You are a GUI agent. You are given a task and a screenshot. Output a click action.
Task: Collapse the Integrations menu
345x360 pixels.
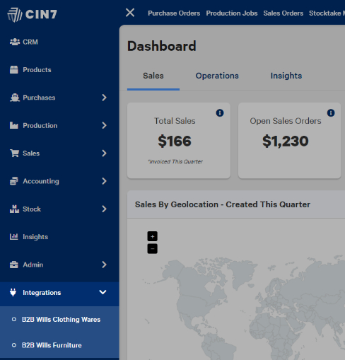[103, 292]
